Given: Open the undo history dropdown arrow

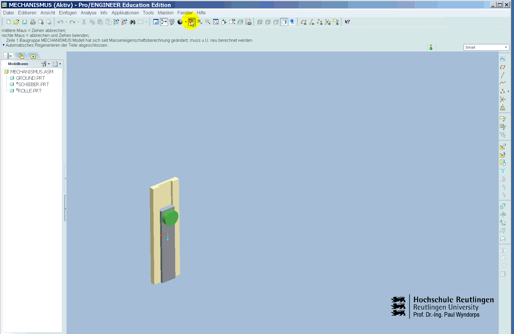Looking at the screenshot, I should tap(66, 22).
